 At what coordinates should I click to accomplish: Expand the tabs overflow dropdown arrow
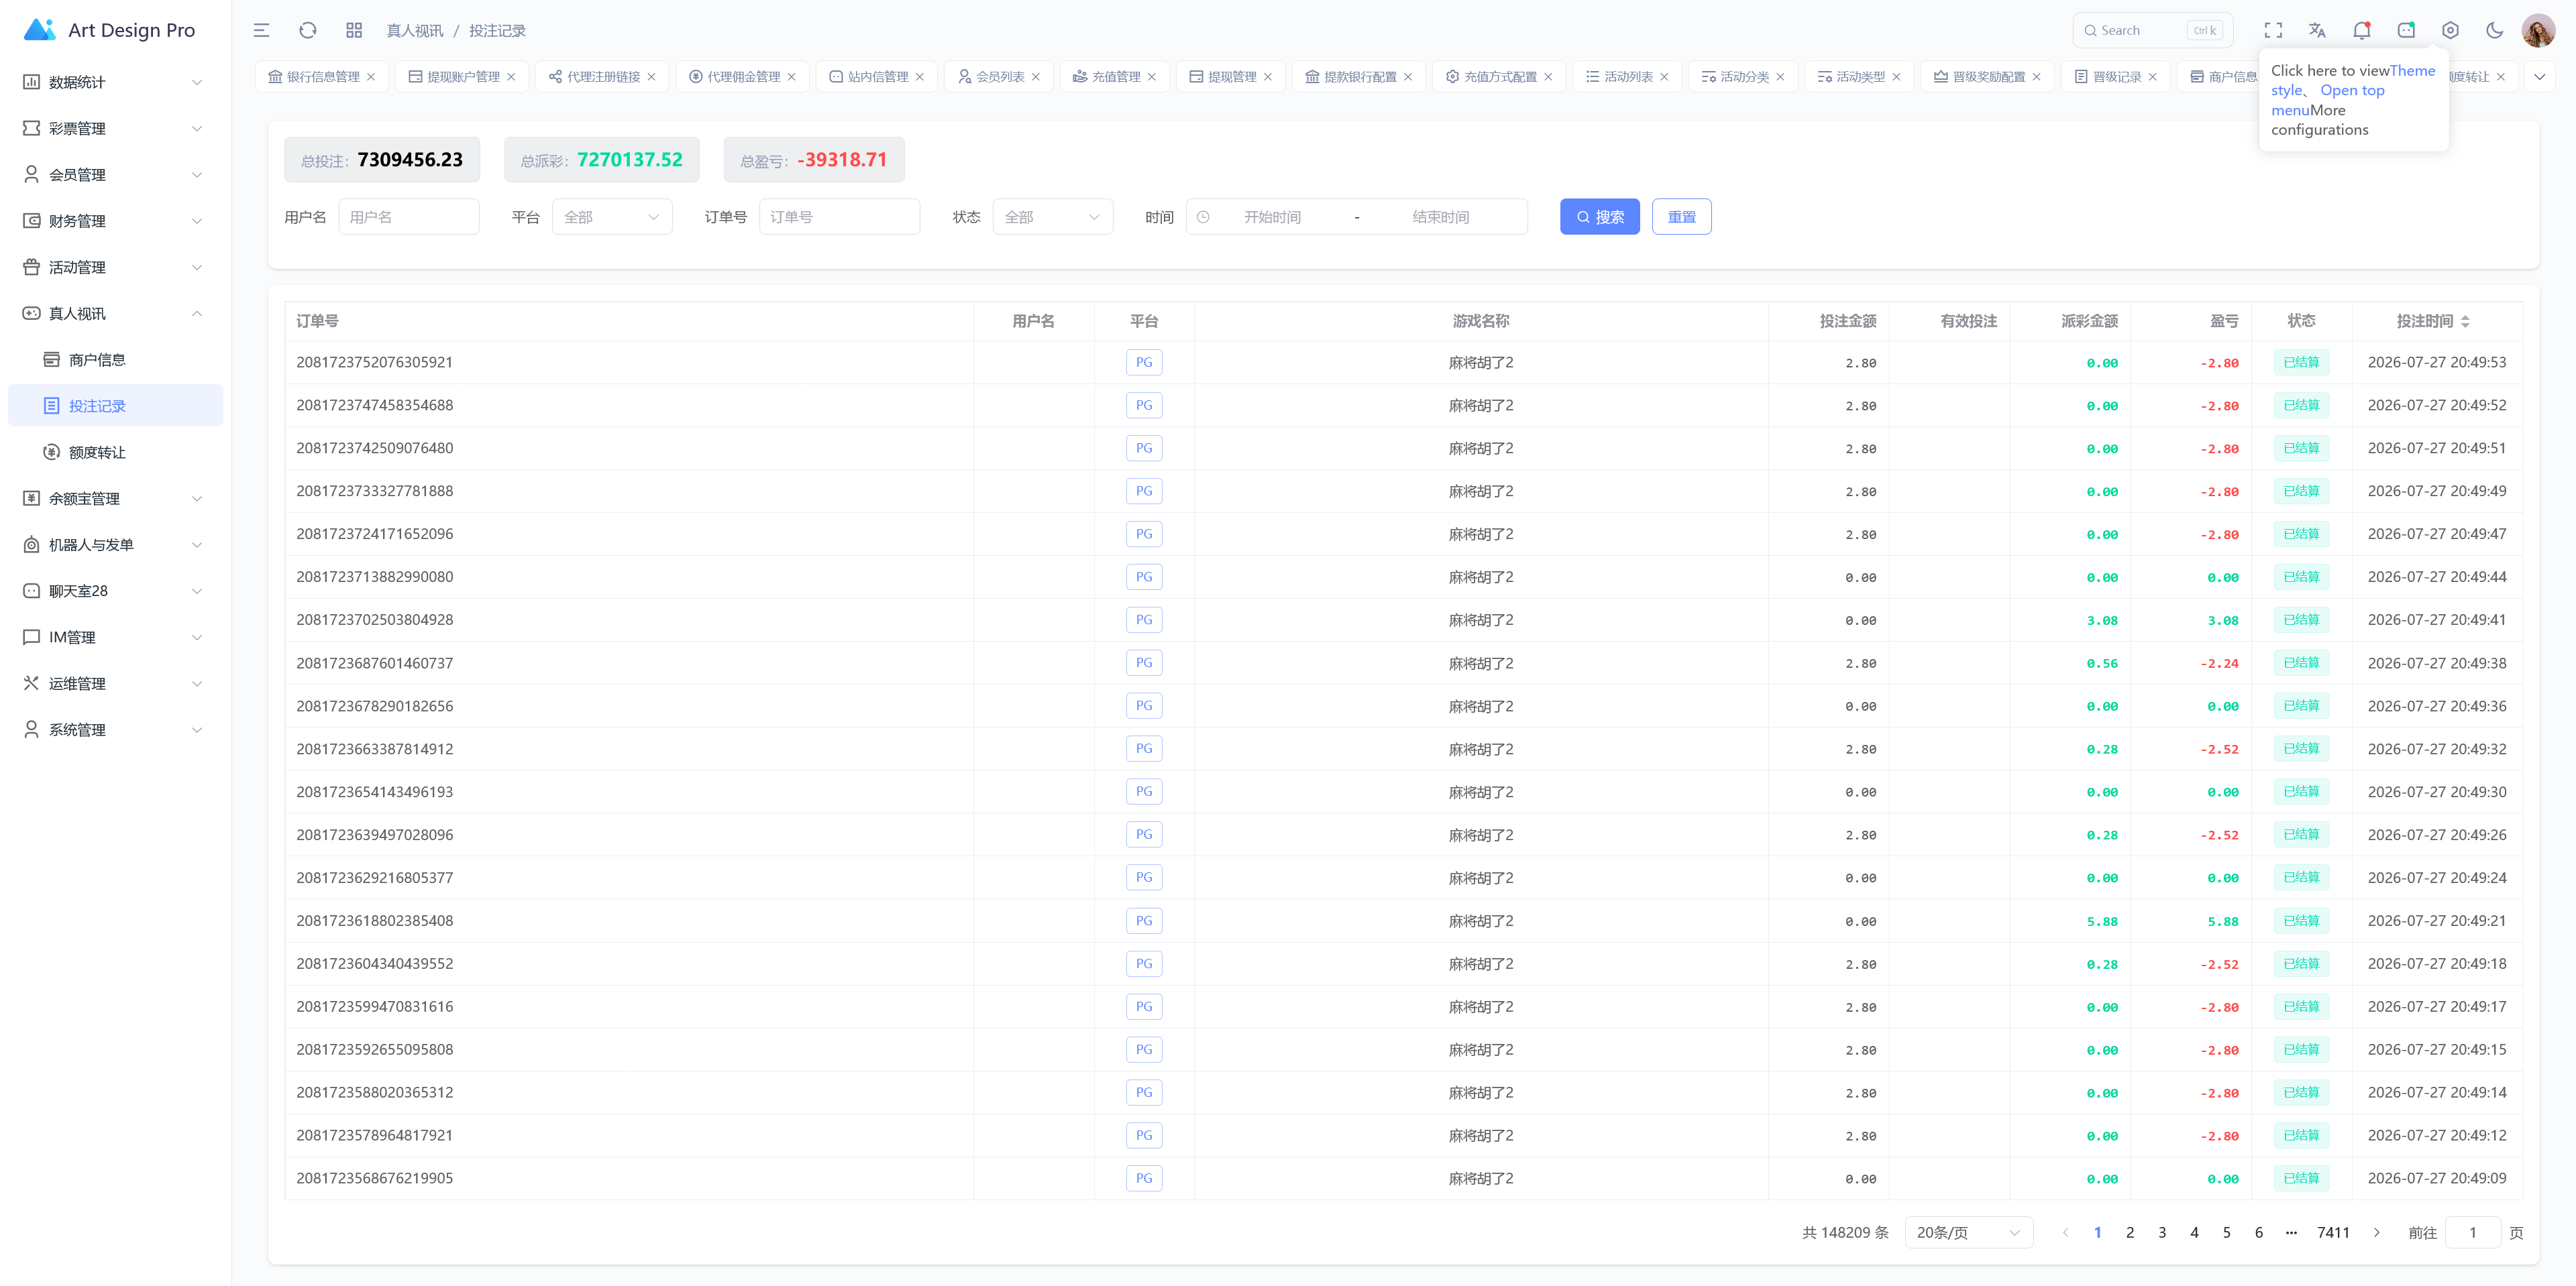(2539, 77)
